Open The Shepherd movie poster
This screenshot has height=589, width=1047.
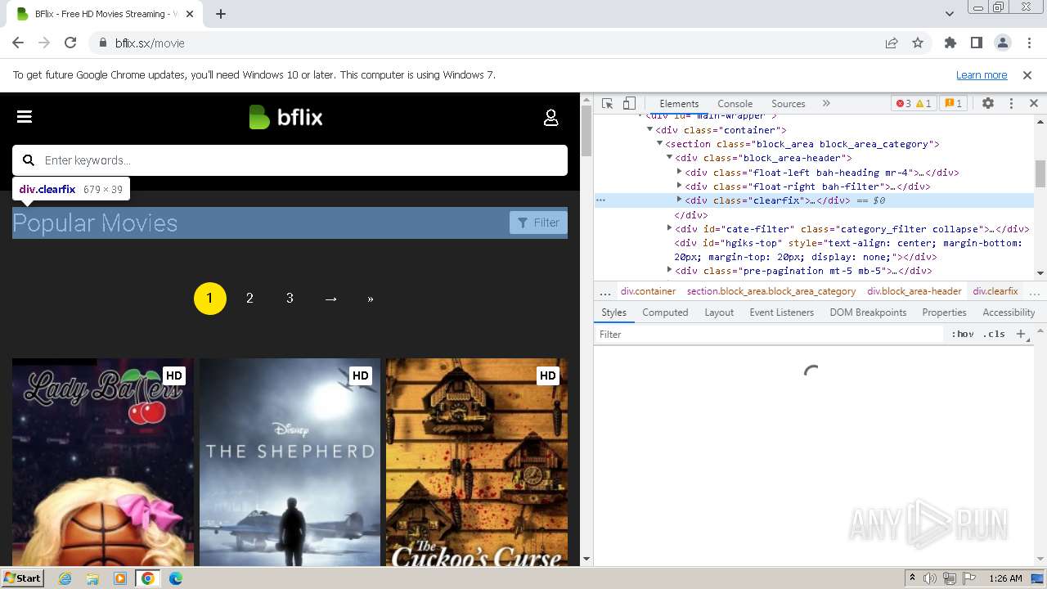(x=290, y=462)
